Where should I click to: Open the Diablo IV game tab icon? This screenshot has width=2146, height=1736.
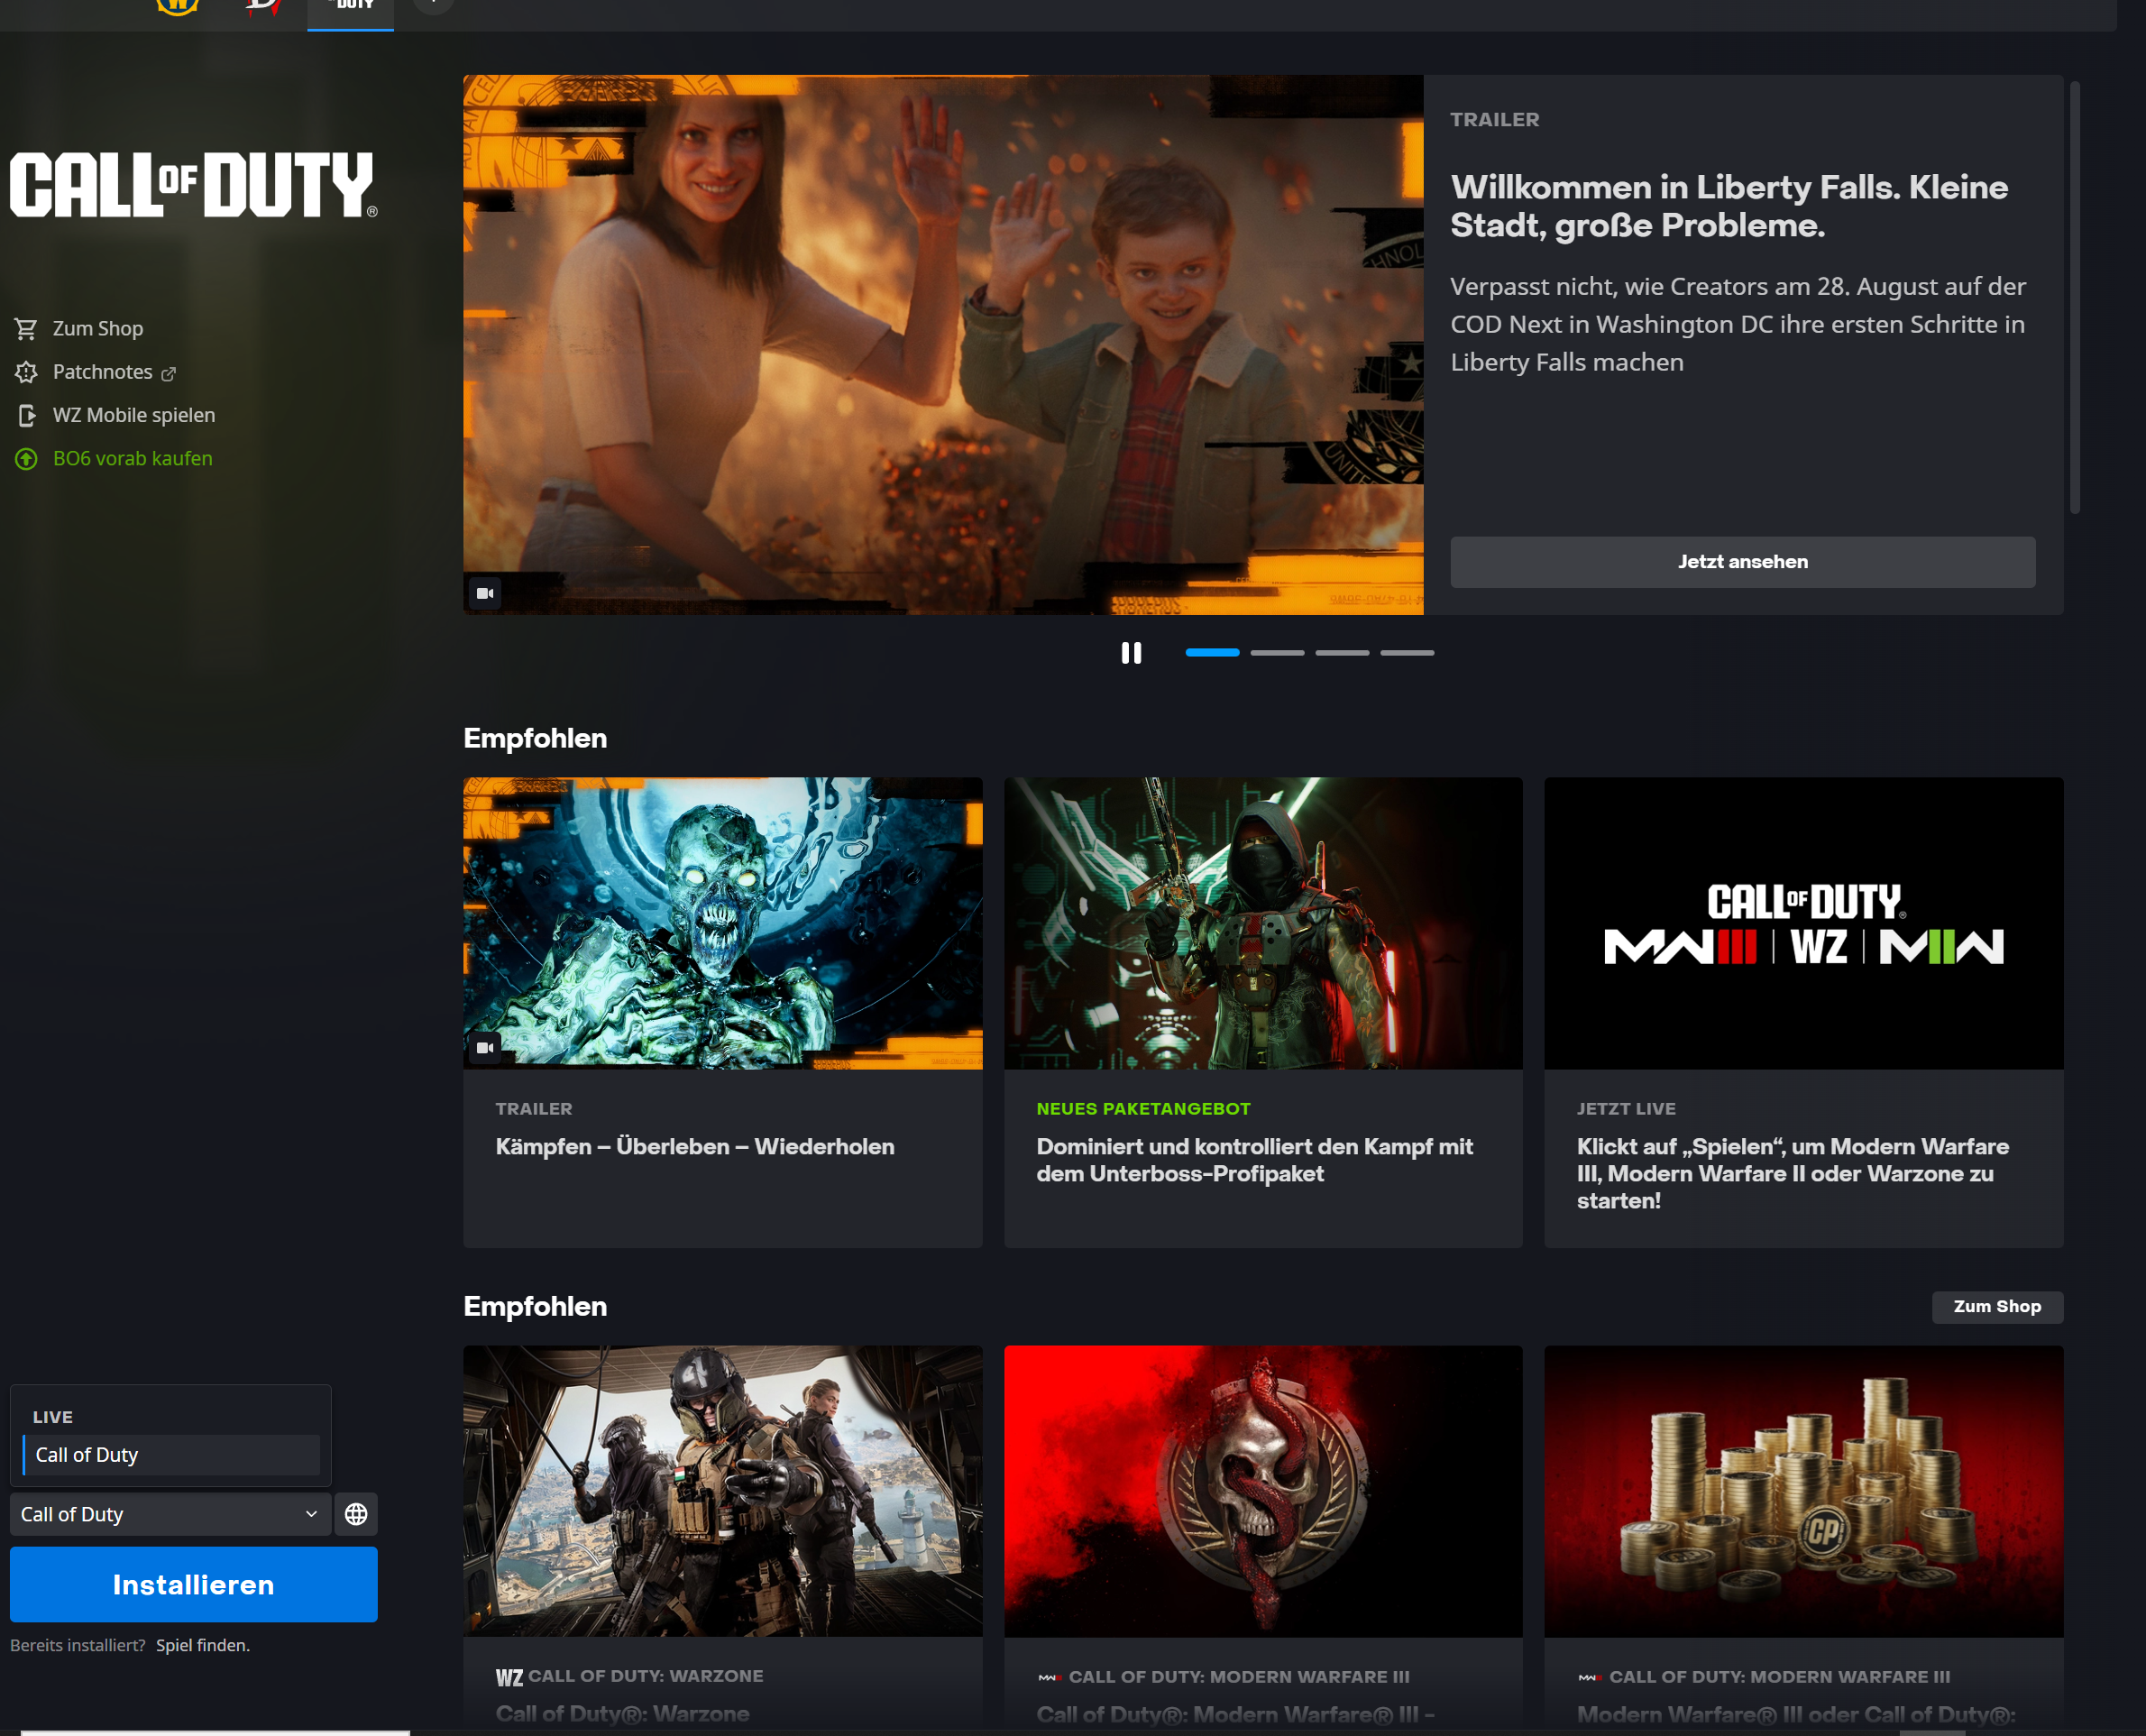(x=264, y=6)
